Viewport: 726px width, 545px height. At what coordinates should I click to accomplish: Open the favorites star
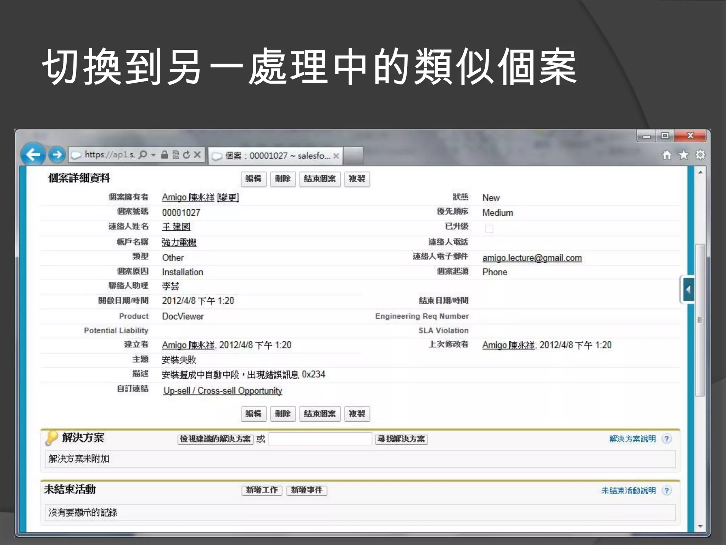tap(683, 155)
